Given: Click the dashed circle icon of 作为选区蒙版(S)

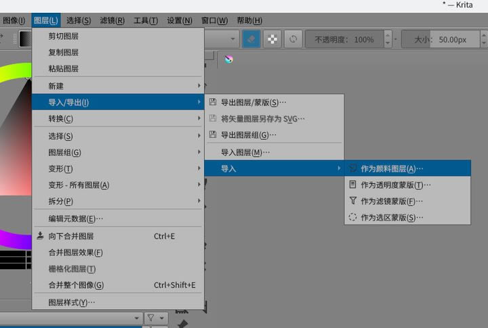Looking at the screenshot, I should 352,217.
